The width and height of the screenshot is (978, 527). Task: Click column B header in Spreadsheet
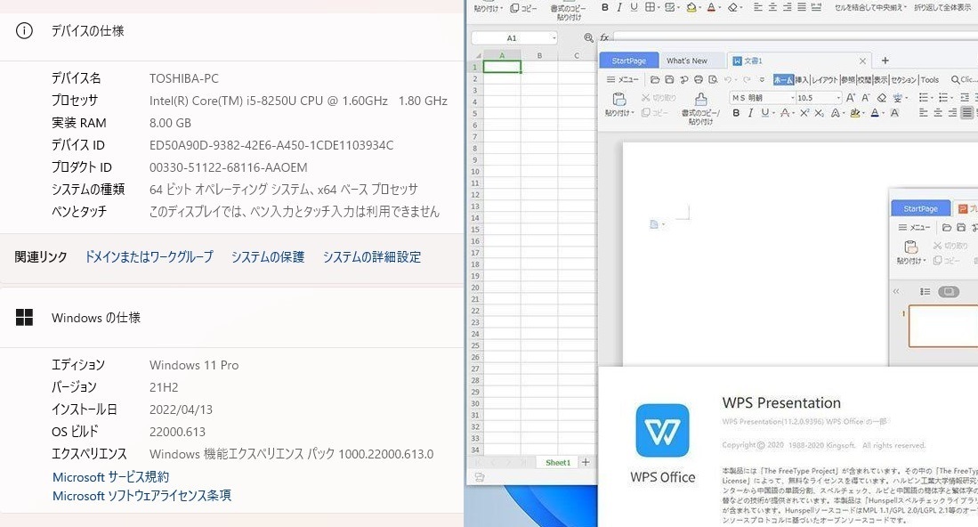[x=539, y=55]
